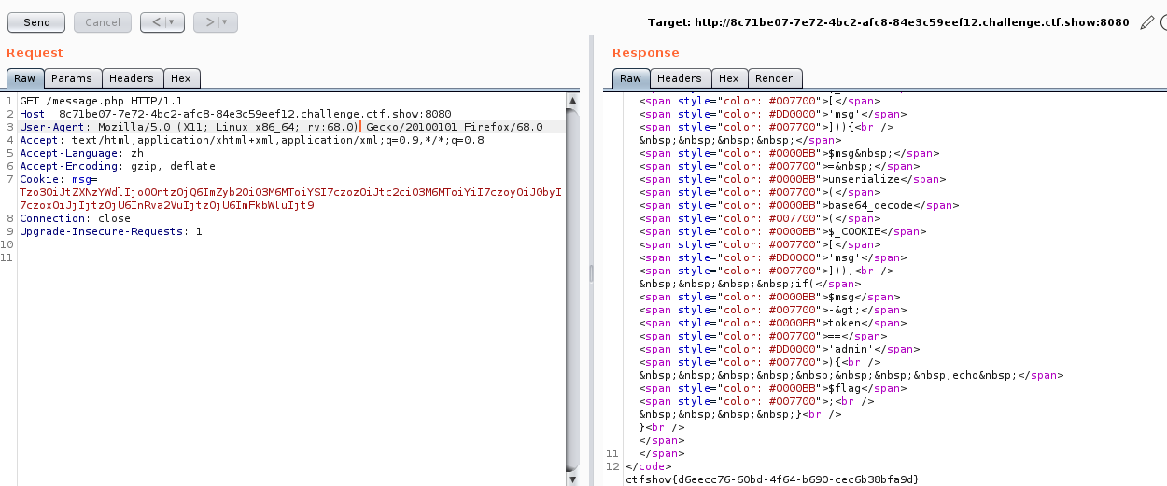Open the Request Raw tab
Screen dimensions: 1167x486
24,78
